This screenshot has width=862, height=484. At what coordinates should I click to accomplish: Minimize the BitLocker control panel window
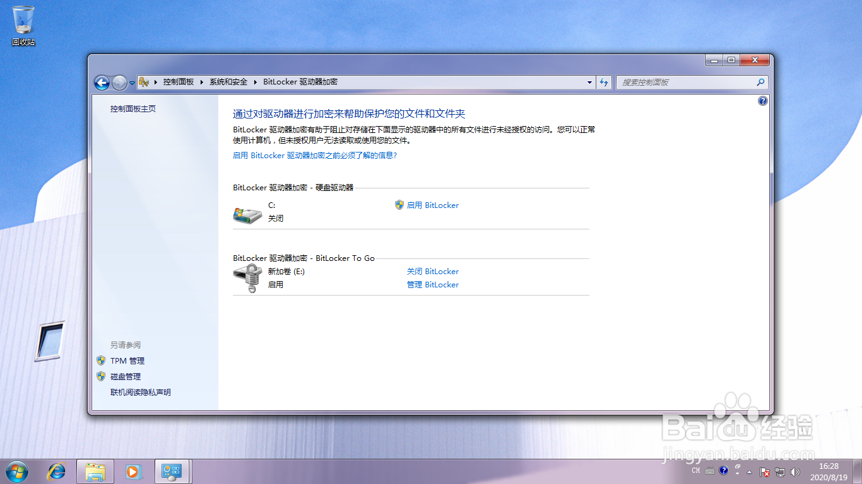[x=714, y=60]
